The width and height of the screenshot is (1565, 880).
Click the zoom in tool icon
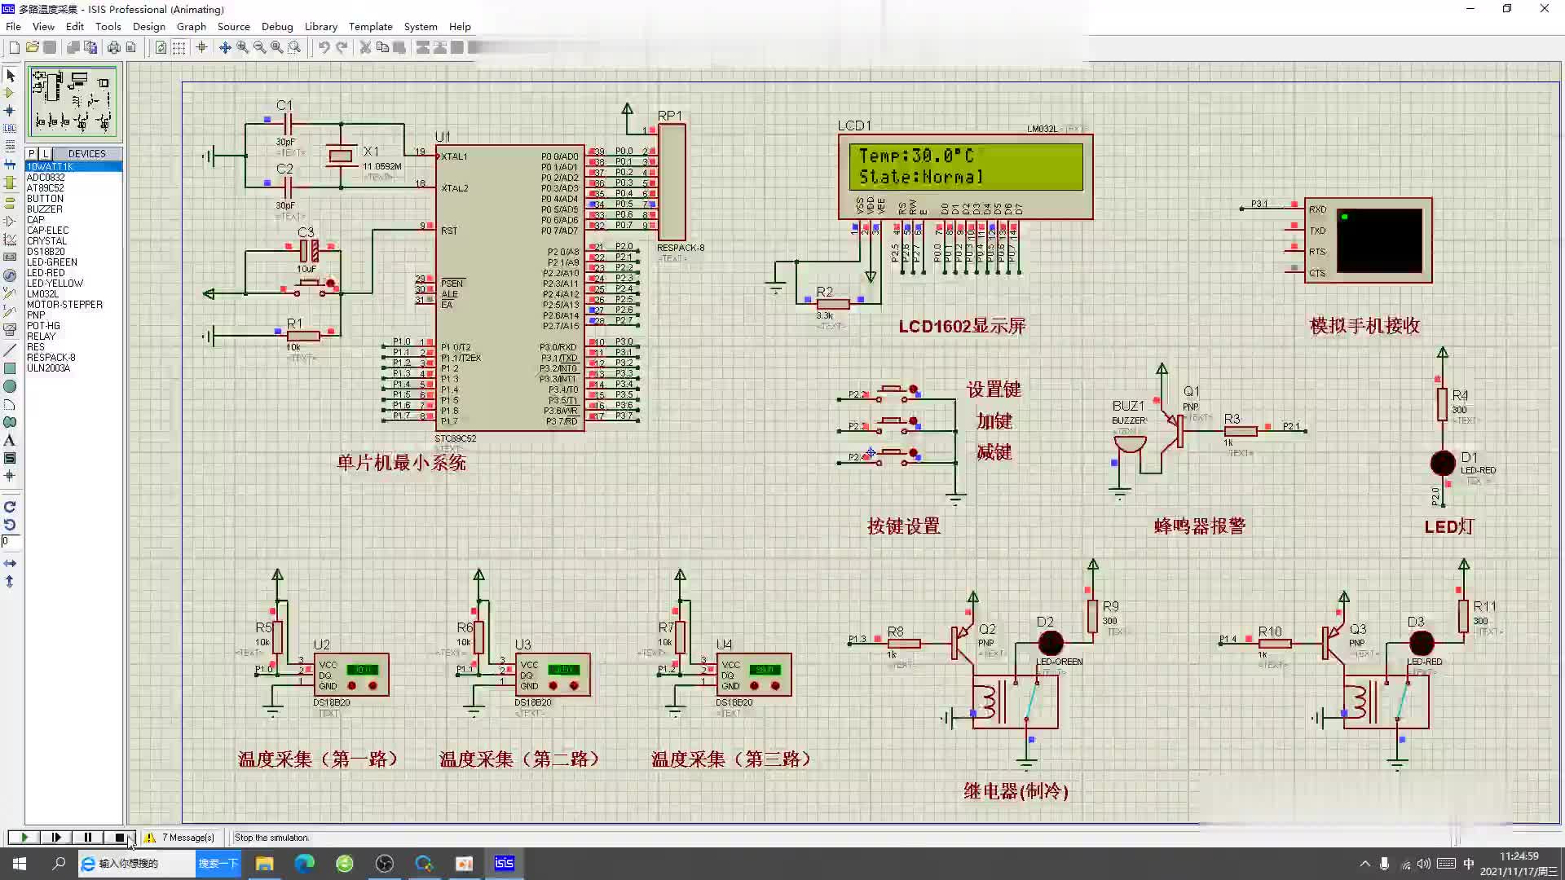[x=242, y=46]
